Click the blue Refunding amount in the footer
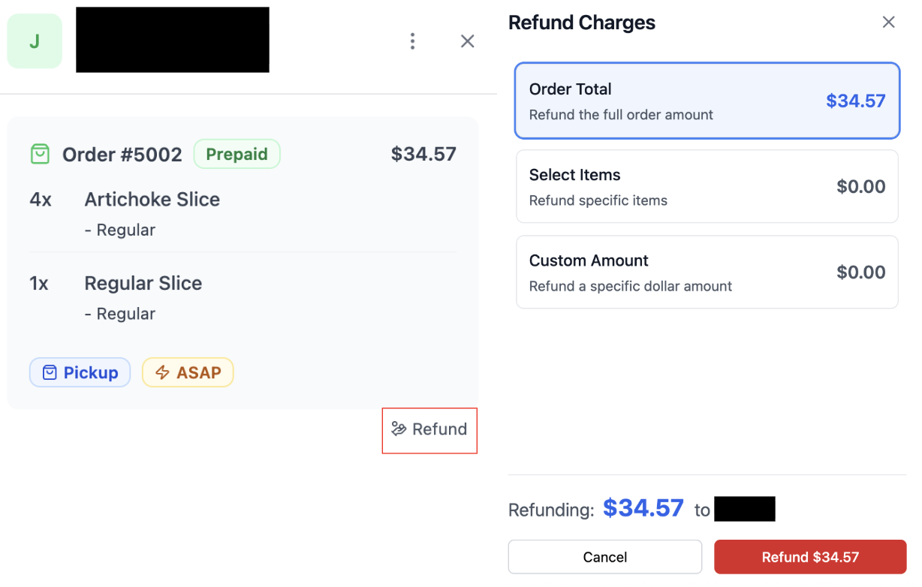This screenshot has width=922, height=587. 643,508
